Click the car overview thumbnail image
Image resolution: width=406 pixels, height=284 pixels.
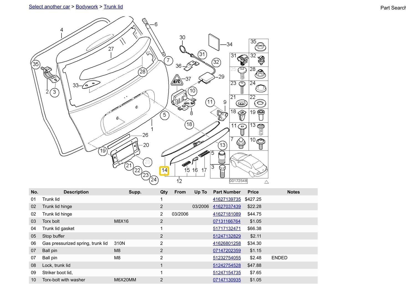coord(249,164)
